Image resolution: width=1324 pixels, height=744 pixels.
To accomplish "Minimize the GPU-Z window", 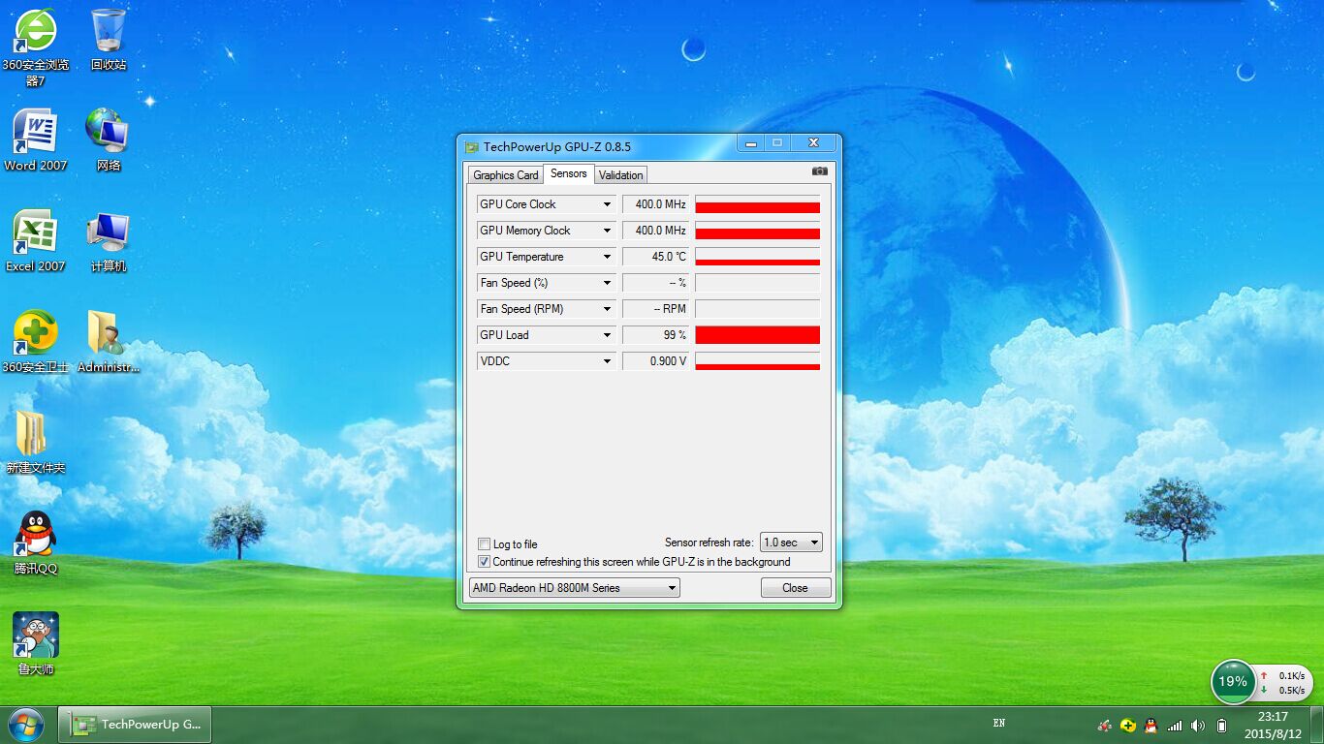I will tap(750, 143).
